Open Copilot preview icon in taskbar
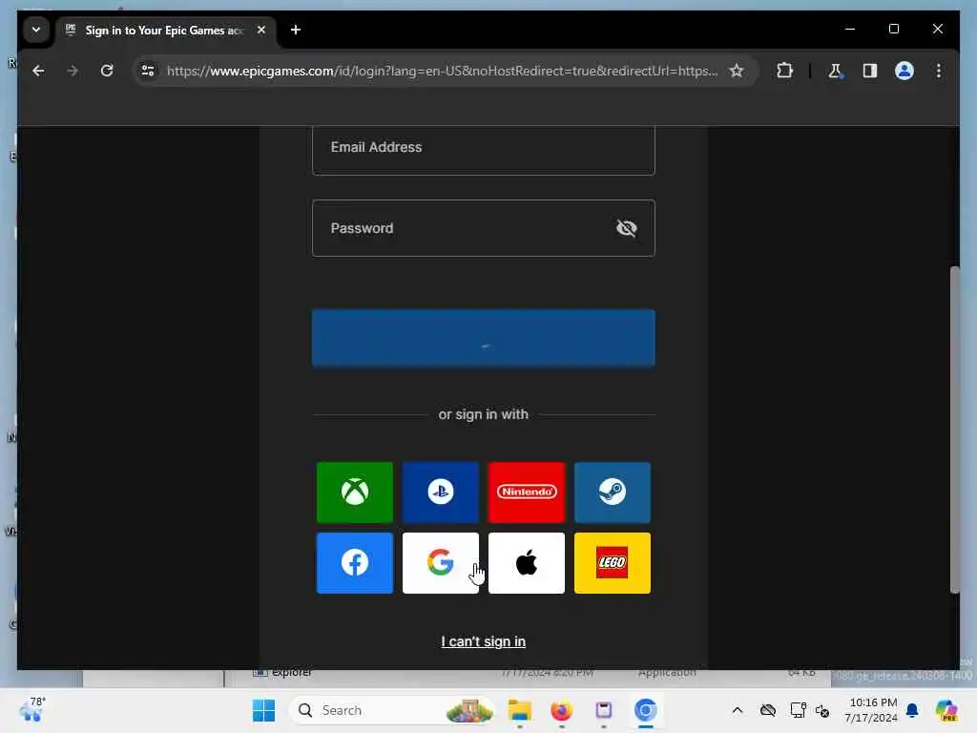Screen dimensions: 977x733 [946, 710]
